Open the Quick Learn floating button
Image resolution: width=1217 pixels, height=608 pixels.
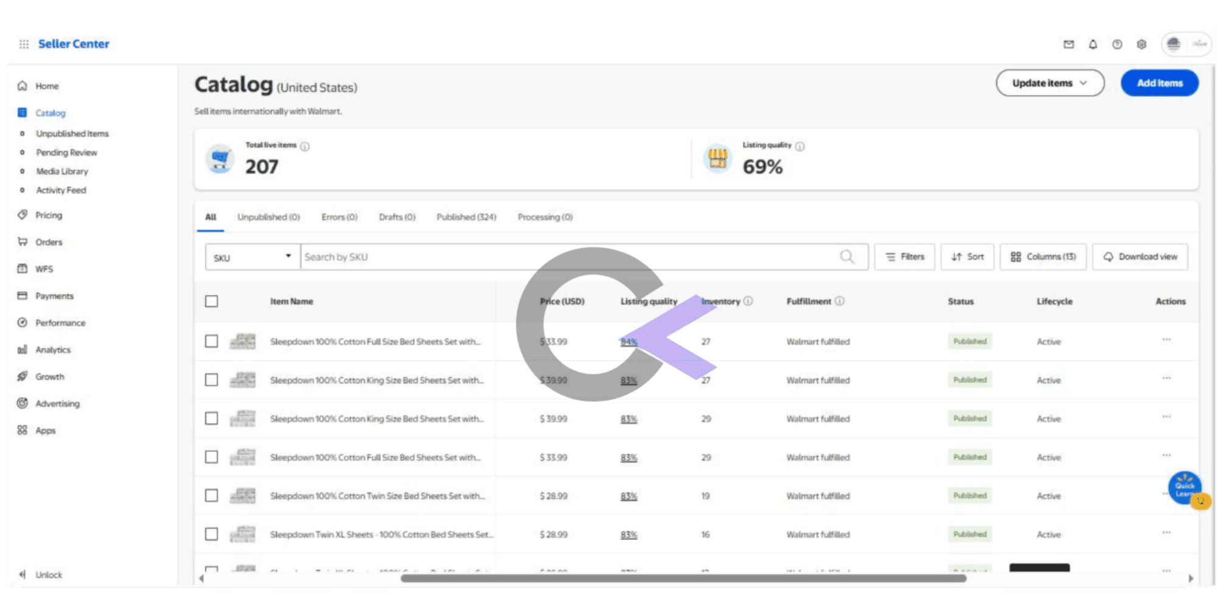pyautogui.click(x=1185, y=488)
